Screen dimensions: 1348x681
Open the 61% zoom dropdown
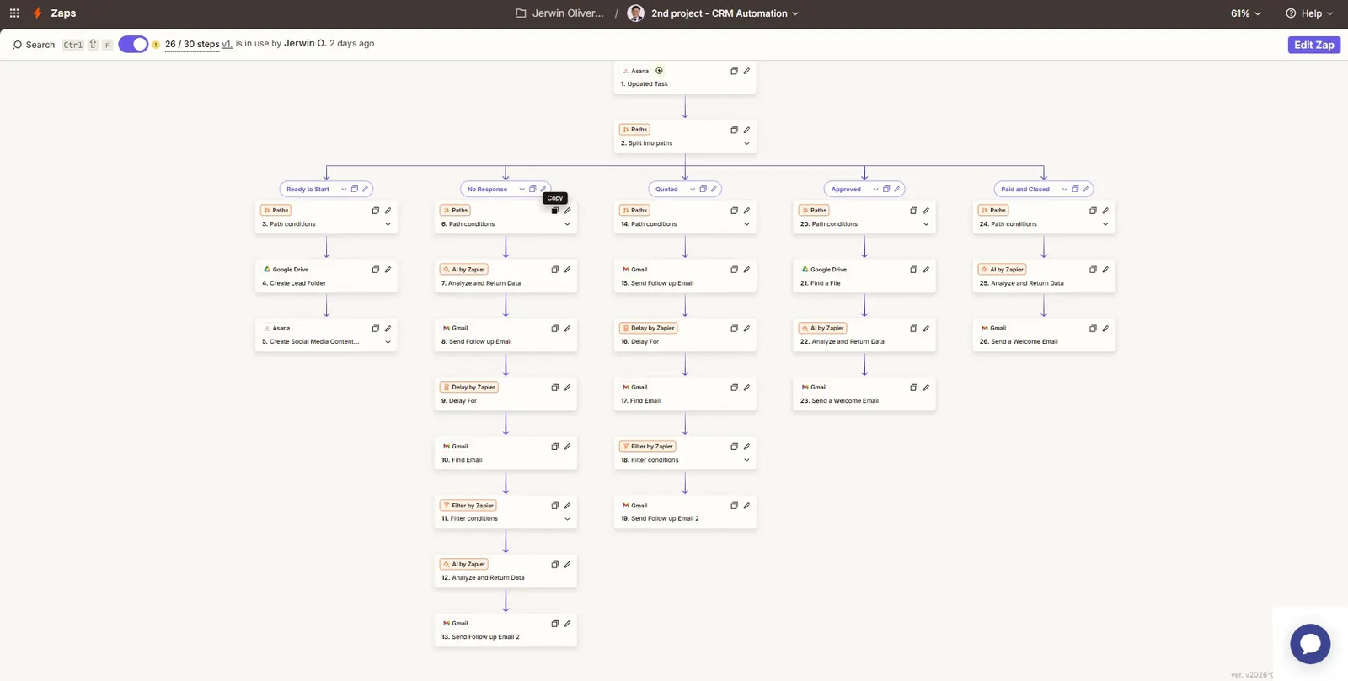tap(1246, 13)
